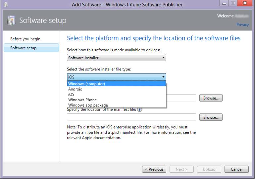Image resolution: width=255 pixels, height=179 pixels.
Task: Click the title bar application icon
Action: (x=6, y=5)
